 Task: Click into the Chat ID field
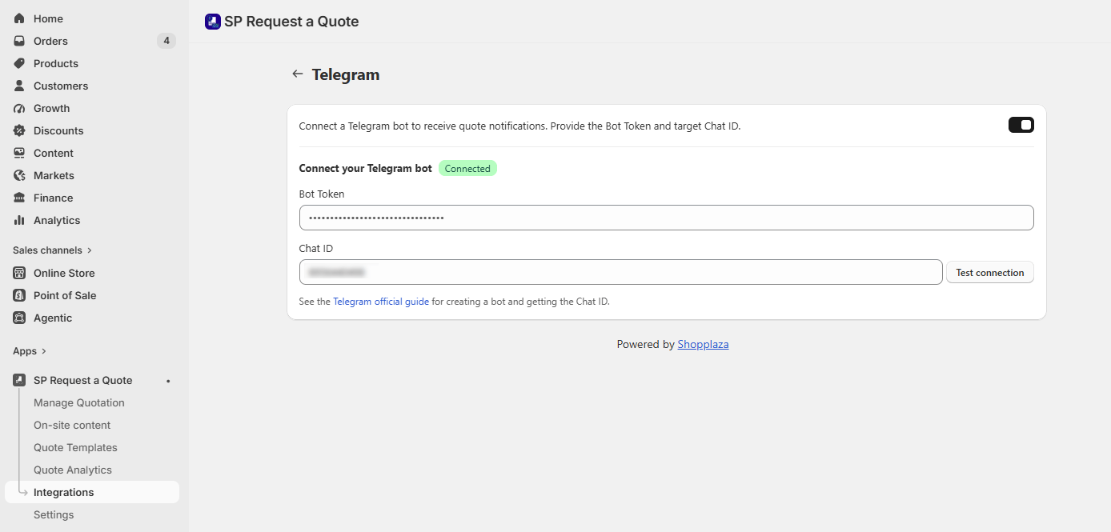[620, 272]
